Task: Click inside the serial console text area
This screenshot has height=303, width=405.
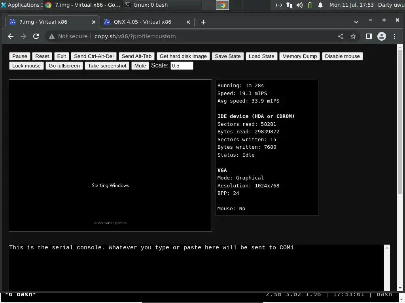Action: (x=196, y=268)
